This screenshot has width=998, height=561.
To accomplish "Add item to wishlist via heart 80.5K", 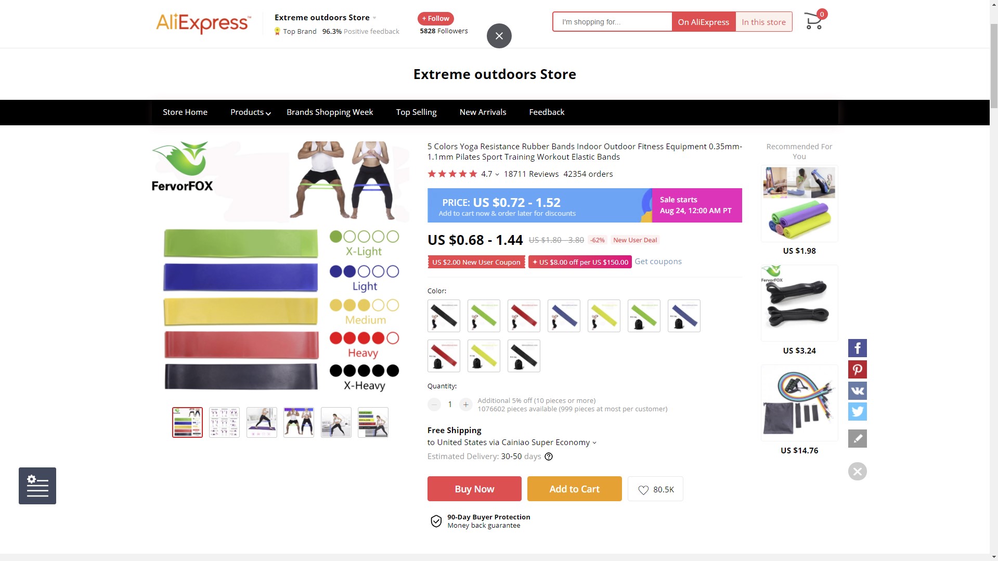I will (655, 489).
